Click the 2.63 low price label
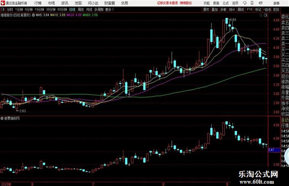Image resolution: width=289 pixels, height=186 pixels. (23, 111)
